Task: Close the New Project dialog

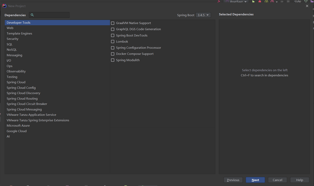Action: (307, 6)
